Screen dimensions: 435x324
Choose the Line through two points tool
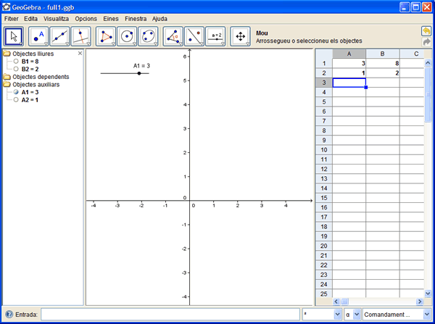point(59,36)
